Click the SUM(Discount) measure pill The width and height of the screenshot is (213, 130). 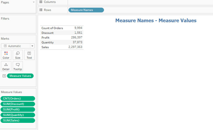pyautogui.click(x=18, y=104)
